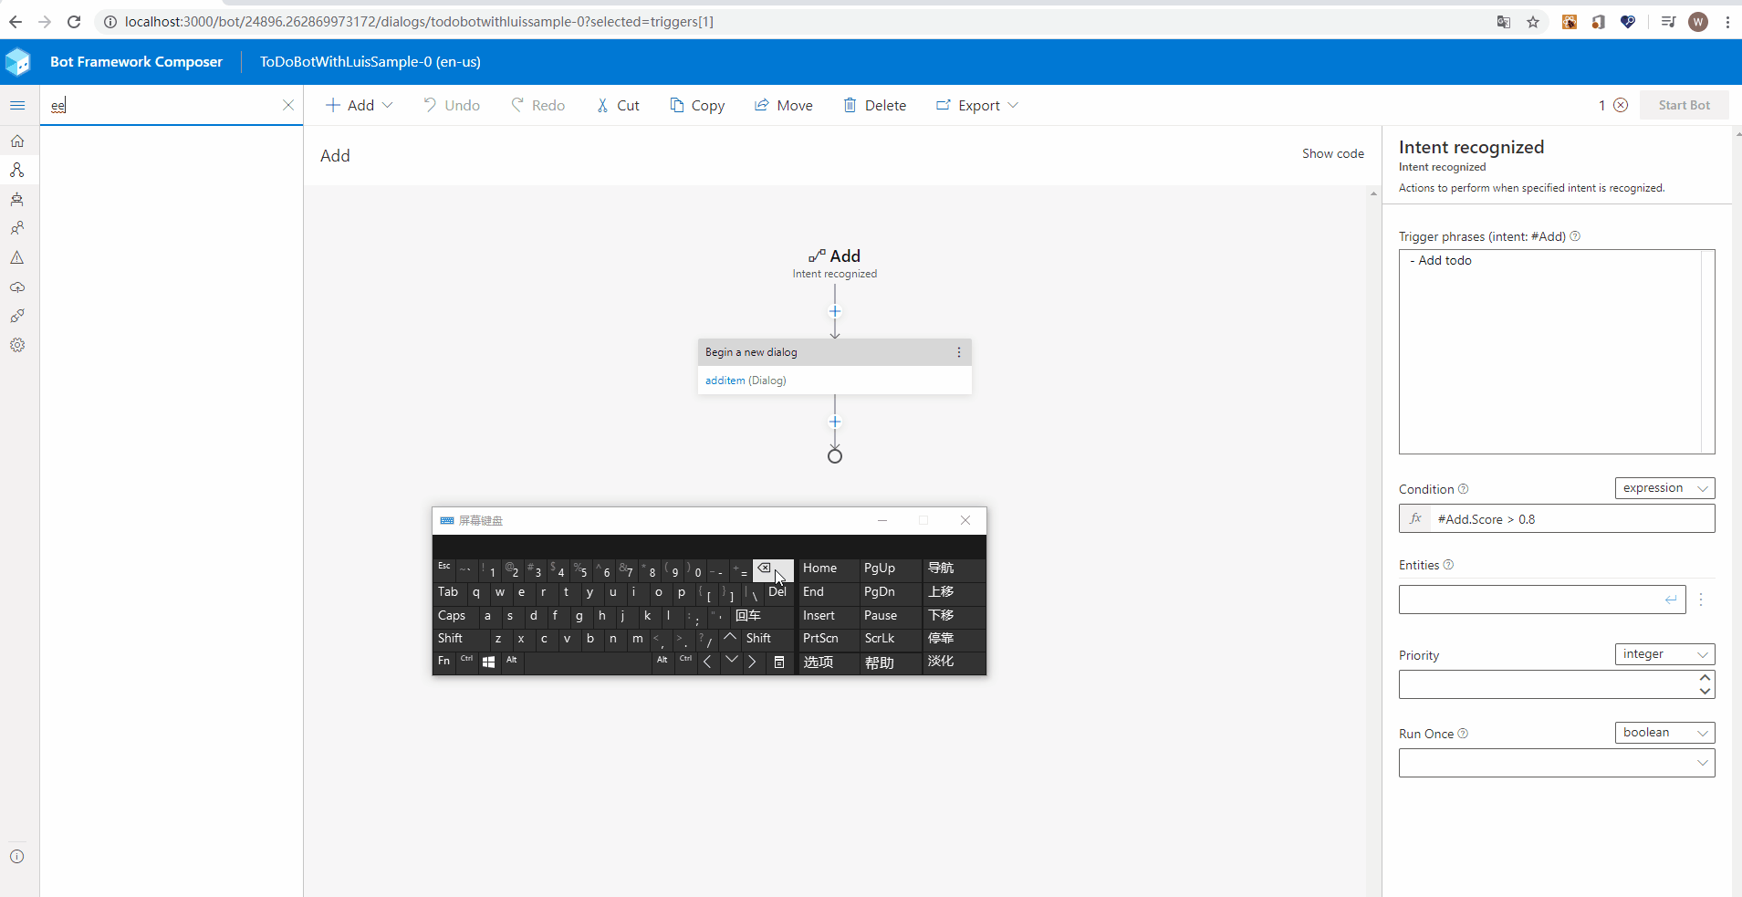Click the plus node below Begin a new dialog
The height and width of the screenshot is (897, 1742).
[x=835, y=422]
